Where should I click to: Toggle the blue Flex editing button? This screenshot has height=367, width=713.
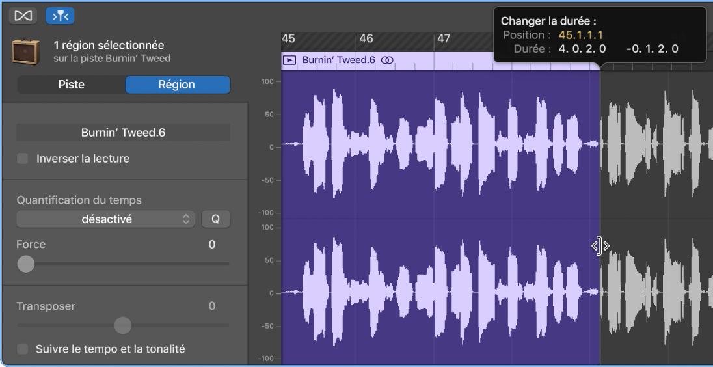coord(60,15)
